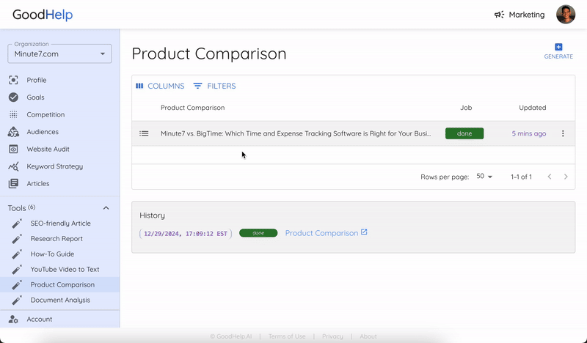The image size is (587, 343).
Task: Click the Website Audit eye icon
Action: [13, 149]
